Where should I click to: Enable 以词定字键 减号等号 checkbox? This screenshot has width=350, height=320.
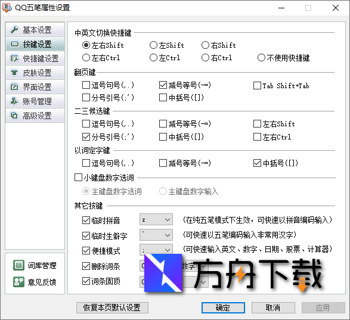pyautogui.click(x=163, y=163)
